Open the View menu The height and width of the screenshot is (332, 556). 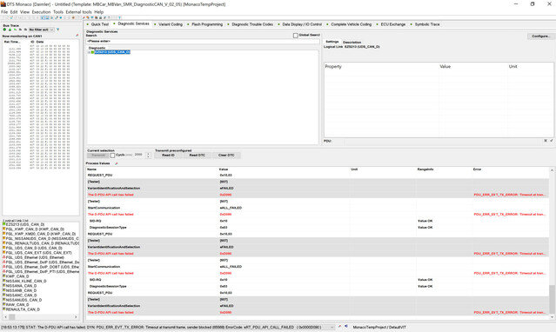25,11
